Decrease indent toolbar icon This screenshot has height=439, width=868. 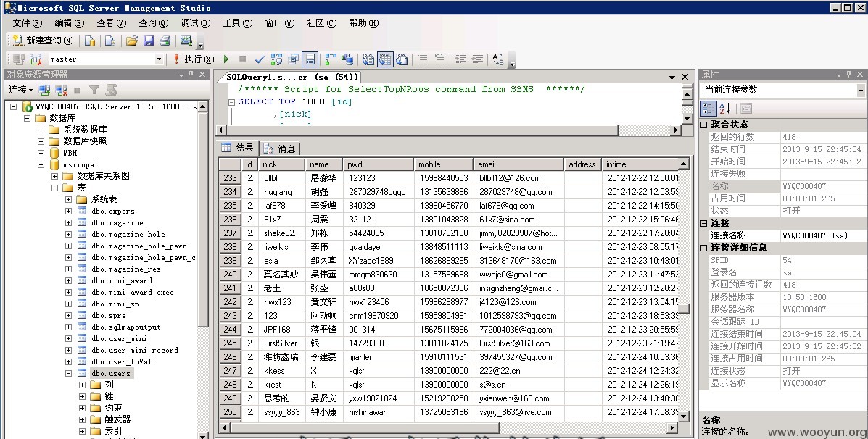460,59
